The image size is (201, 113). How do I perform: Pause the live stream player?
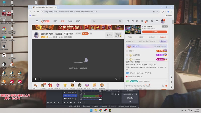[35, 79]
